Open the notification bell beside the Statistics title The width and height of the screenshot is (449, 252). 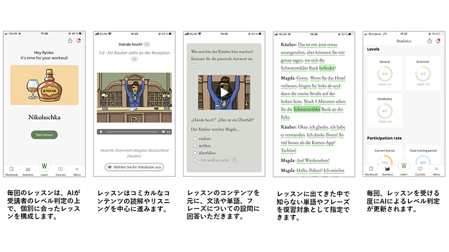(438, 40)
